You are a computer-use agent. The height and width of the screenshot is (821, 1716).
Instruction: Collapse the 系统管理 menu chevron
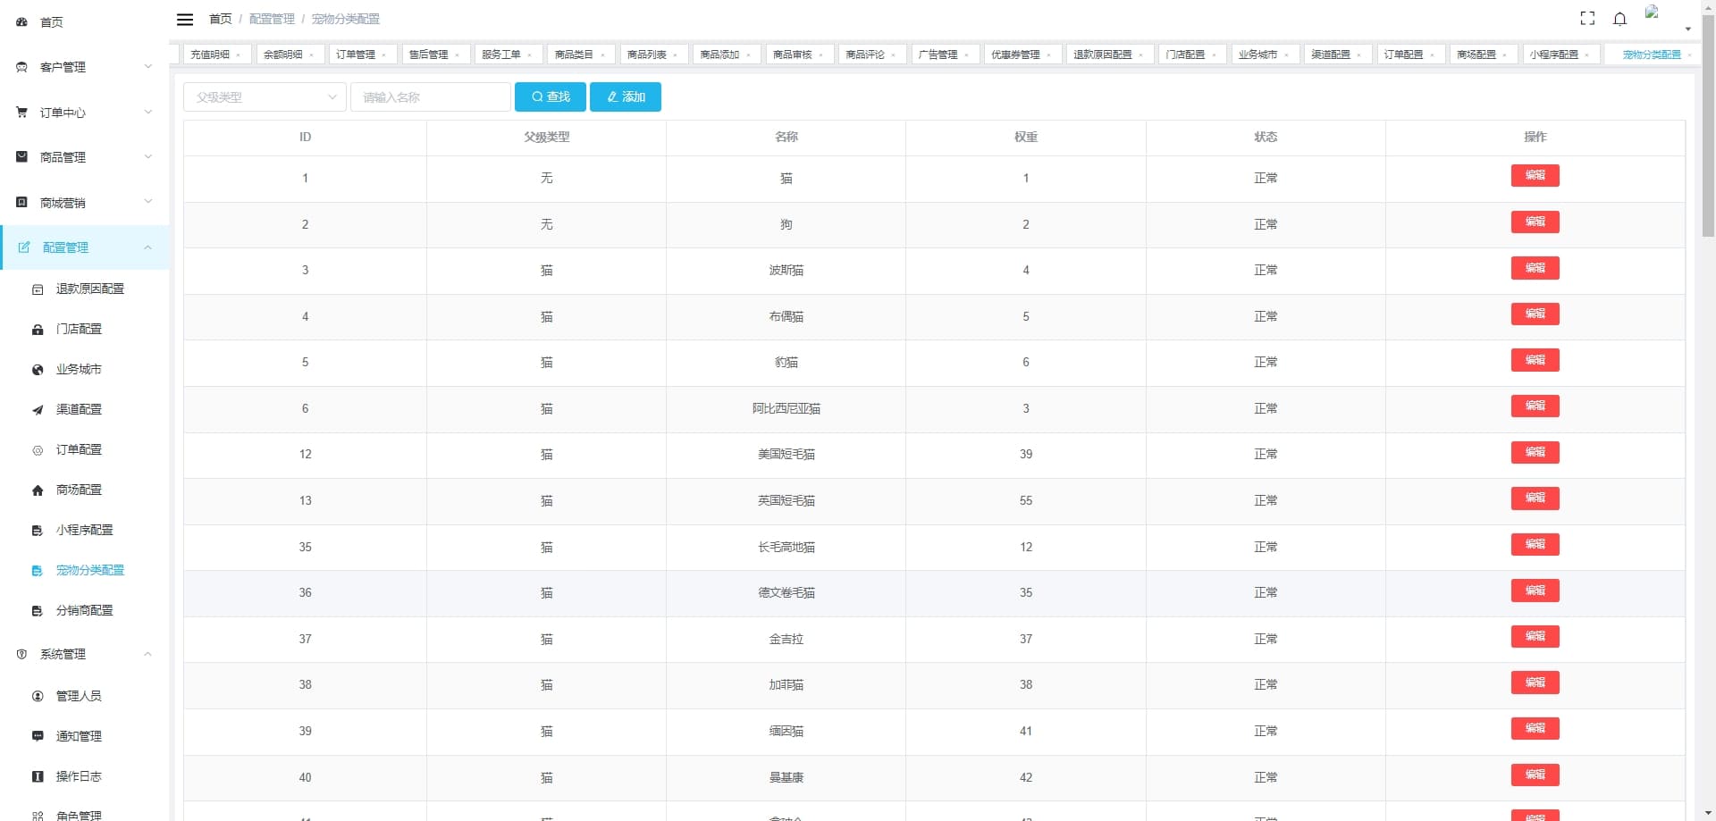148,654
